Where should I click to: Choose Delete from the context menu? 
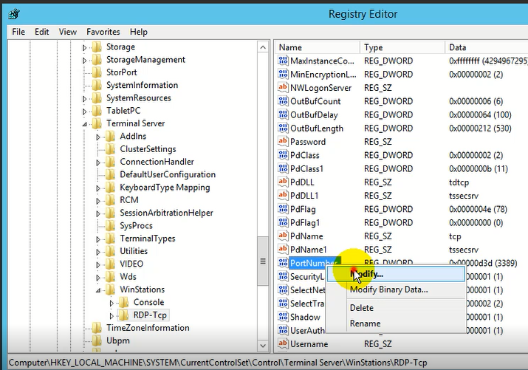click(361, 307)
